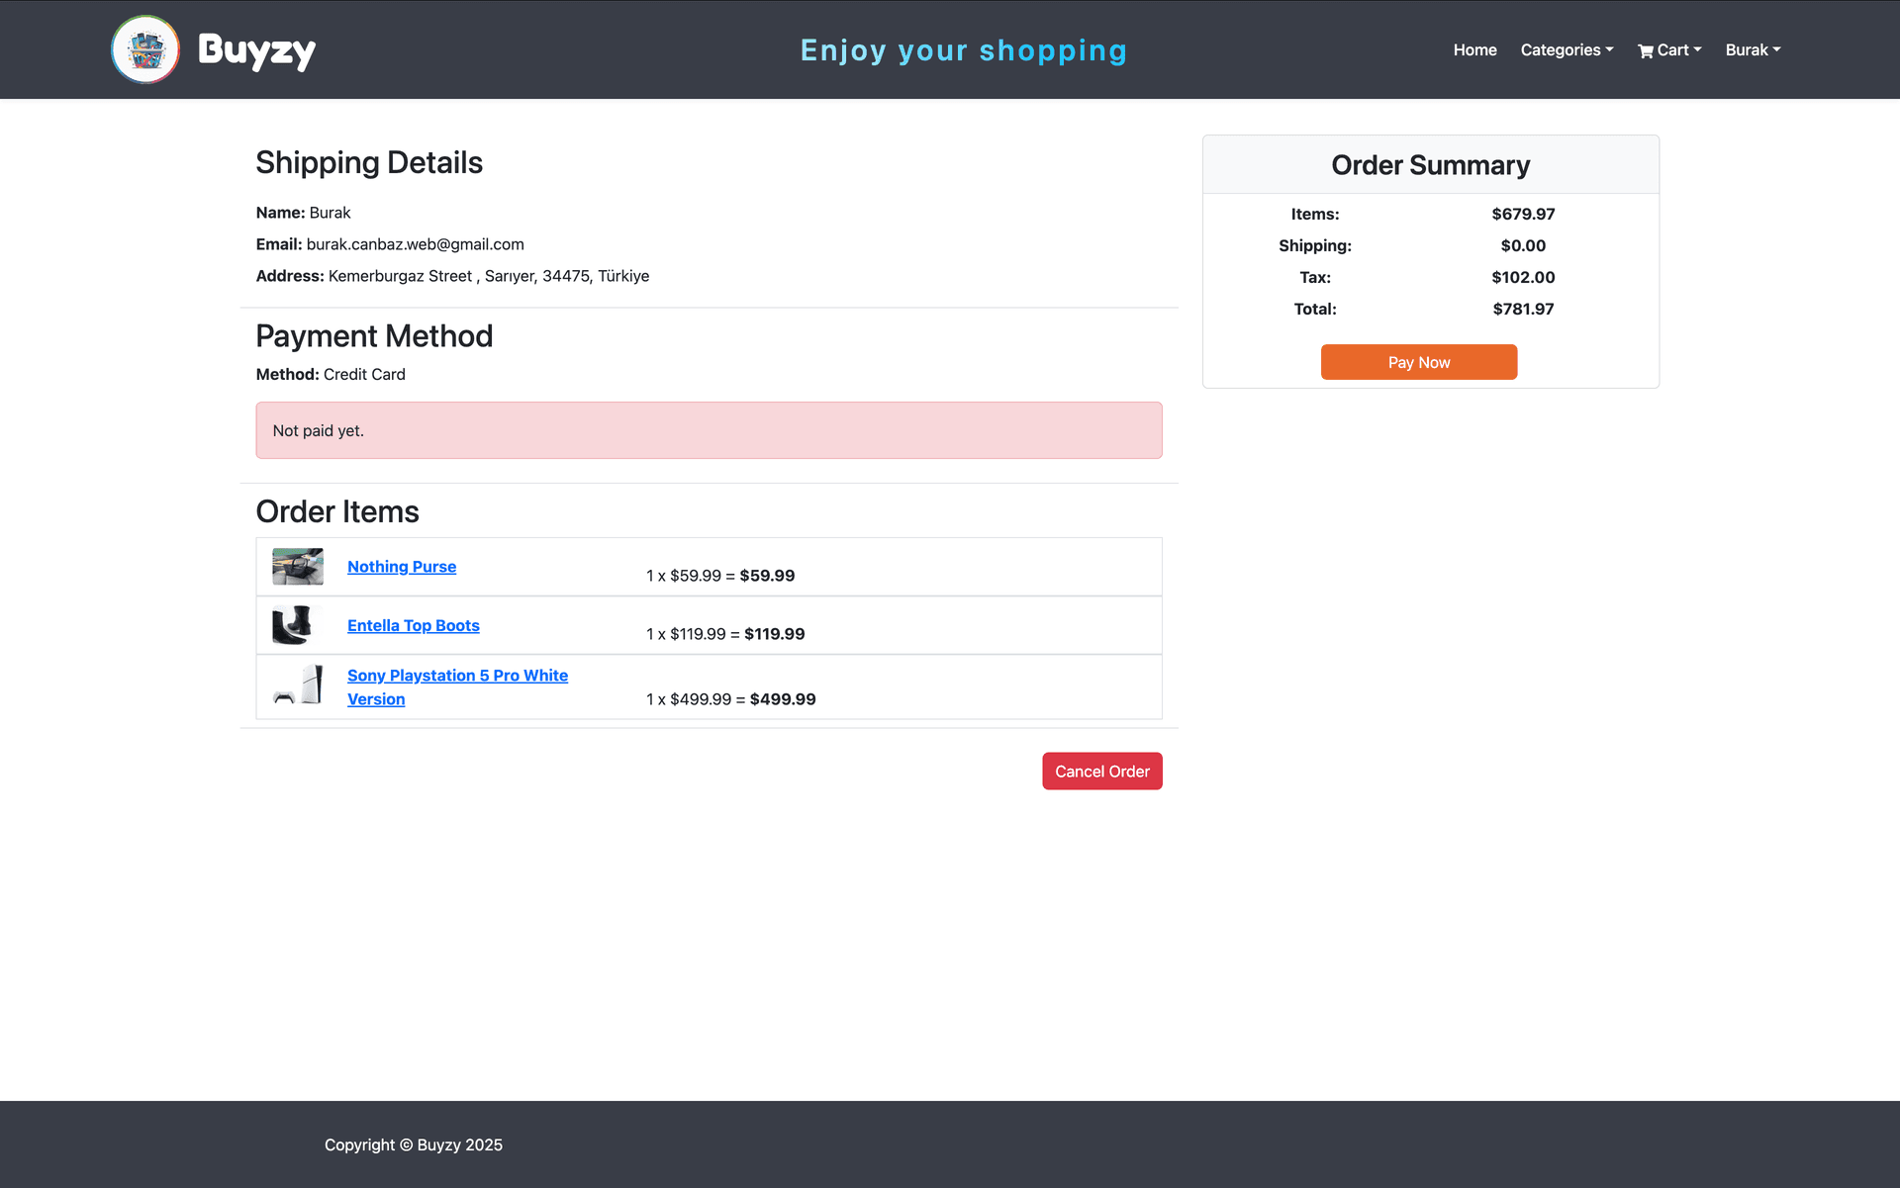
Task: Click the Enjoy your shopping header text
Action: point(963,49)
